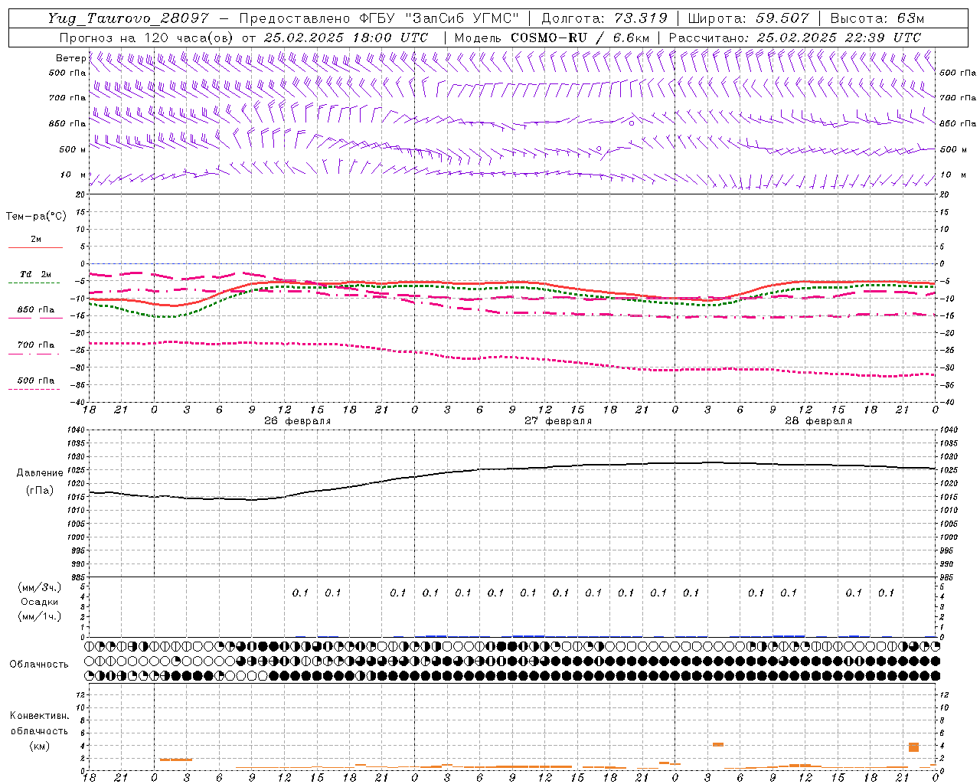
Task: Click the forecast start time 25.02.2025 18:00 UTC
Action: point(346,38)
